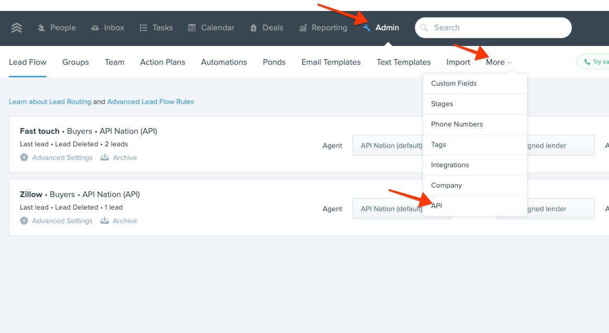Switch to the Action Plans tab
609x333 pixels.
point(163,62)
